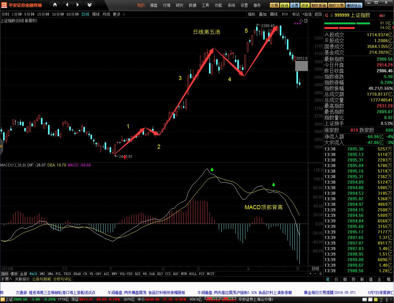
Task: Open 画线 drawing tools
Action: (274, 14)
